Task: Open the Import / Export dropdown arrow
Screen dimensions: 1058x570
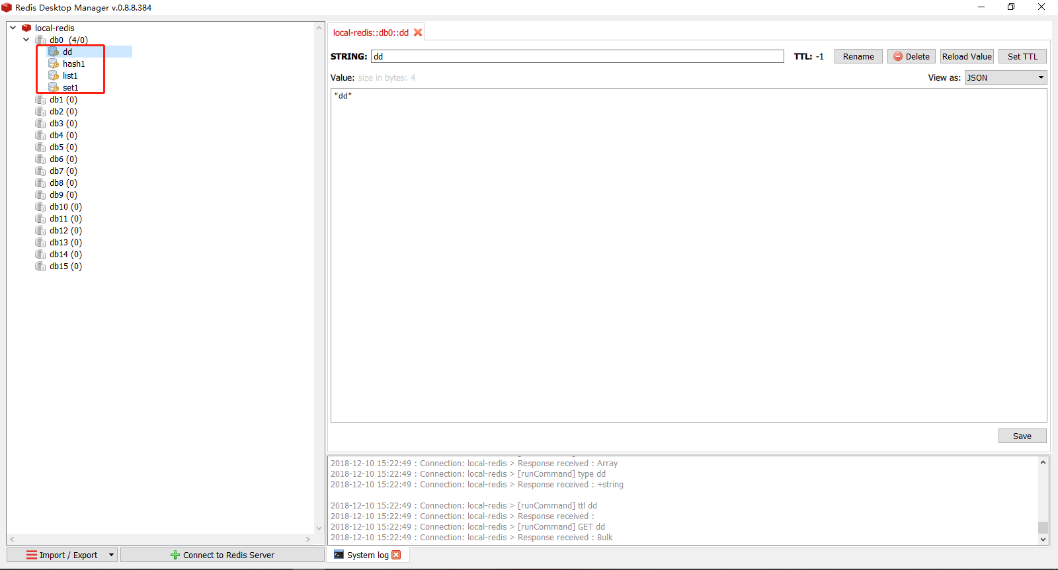Action: tap(111, 555)
